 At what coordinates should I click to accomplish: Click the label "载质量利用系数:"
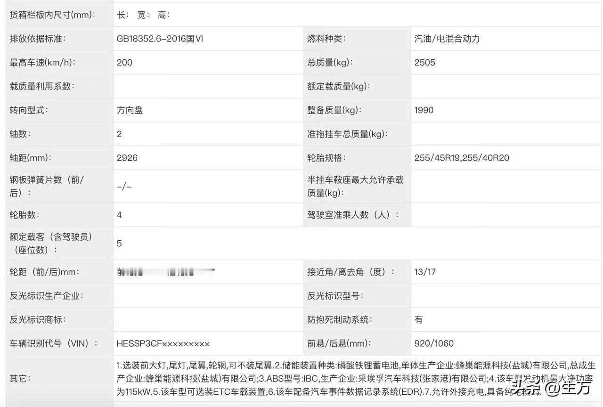click(x=42, y=86)
